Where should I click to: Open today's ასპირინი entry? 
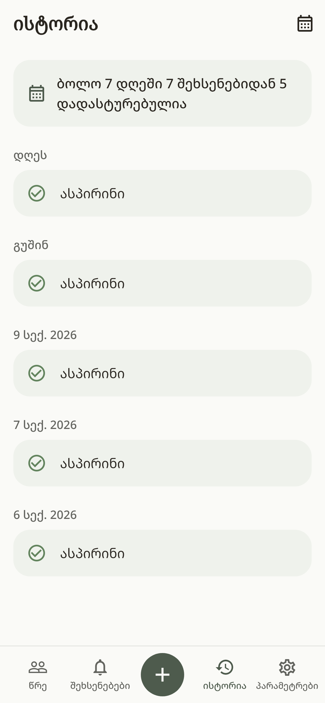(162, 193)
